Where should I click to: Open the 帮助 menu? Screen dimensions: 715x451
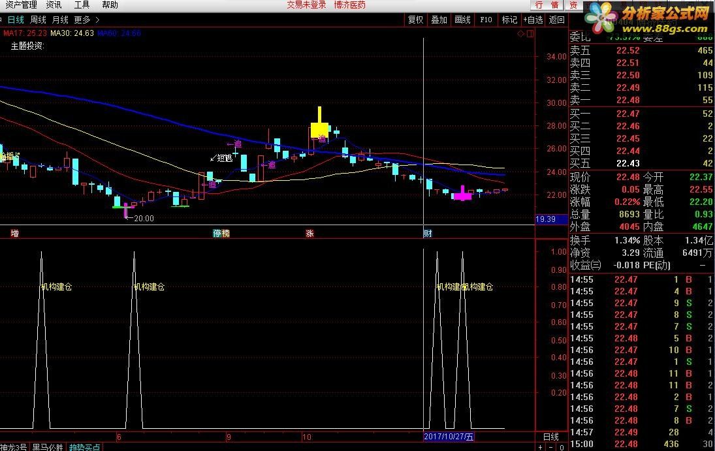(110, 5)
